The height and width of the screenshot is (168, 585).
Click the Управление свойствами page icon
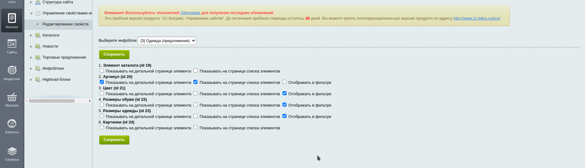coord(38,13)
